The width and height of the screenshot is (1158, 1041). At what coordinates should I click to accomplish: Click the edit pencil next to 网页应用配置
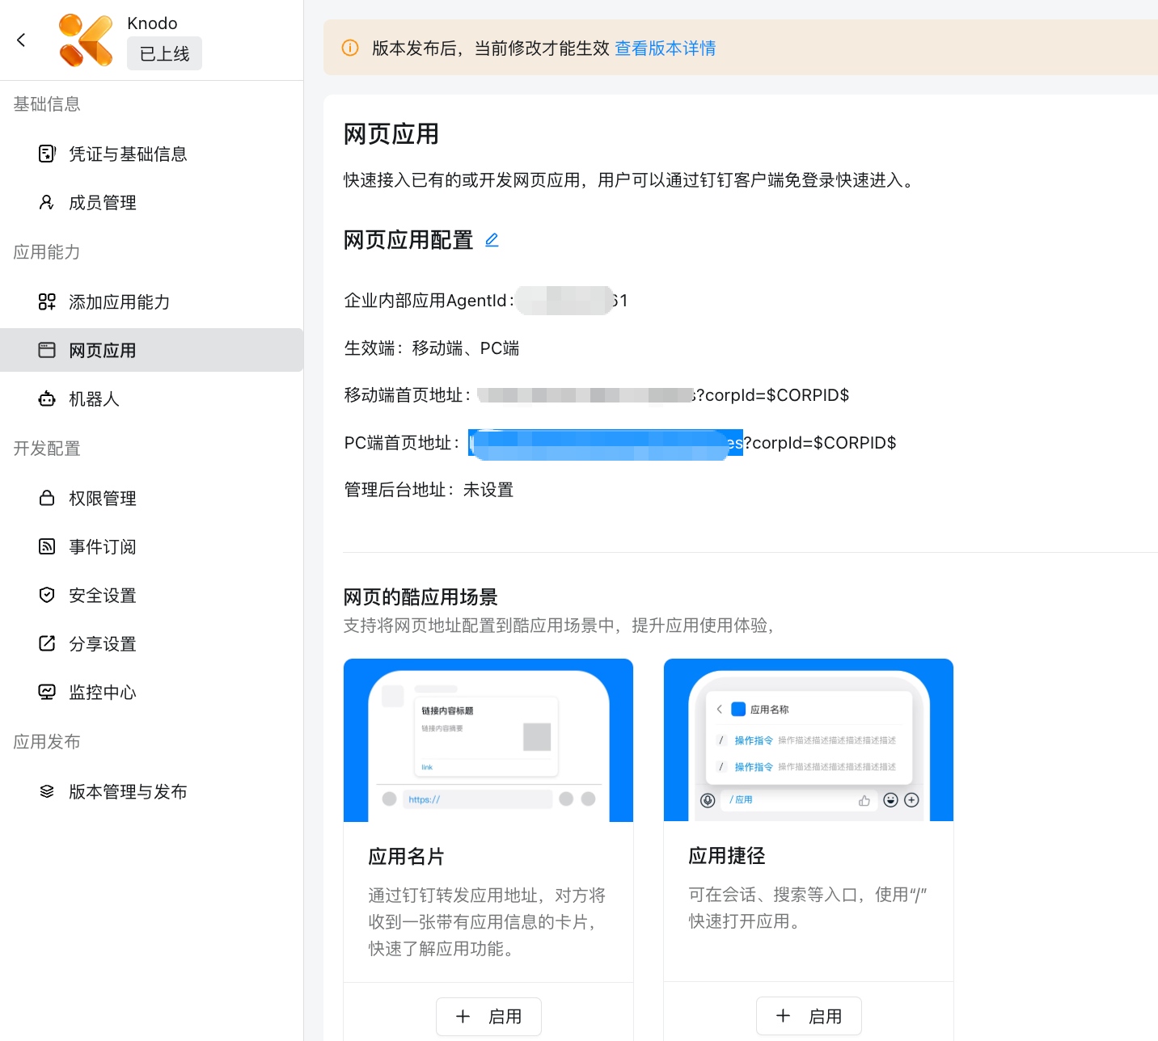(x=492, y=239)
